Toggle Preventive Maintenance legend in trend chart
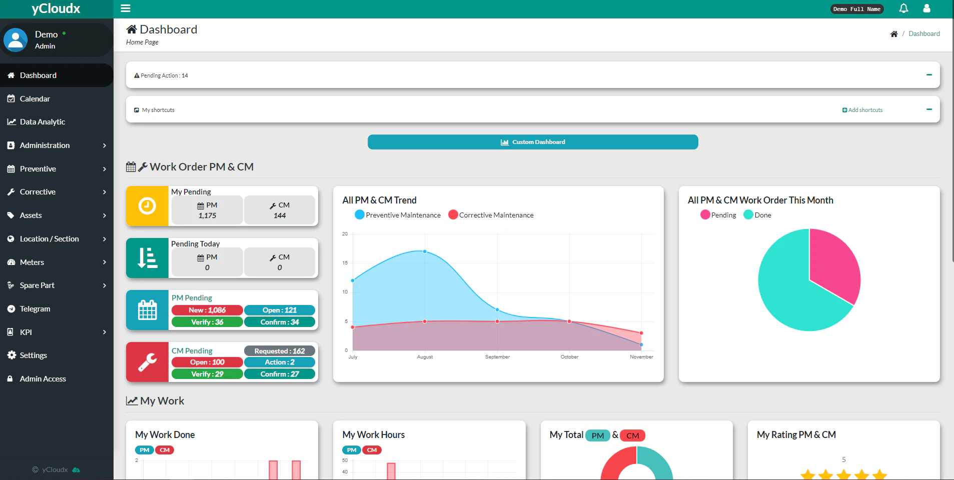 click(397, 214)
